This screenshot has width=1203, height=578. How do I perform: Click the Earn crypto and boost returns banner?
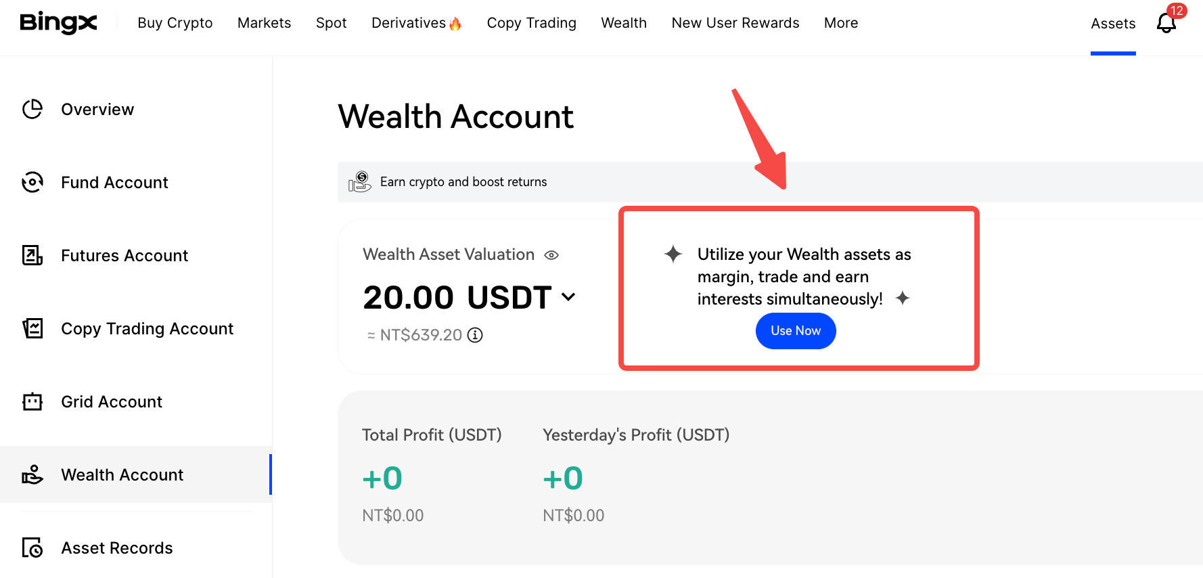[x=463, y=182]
